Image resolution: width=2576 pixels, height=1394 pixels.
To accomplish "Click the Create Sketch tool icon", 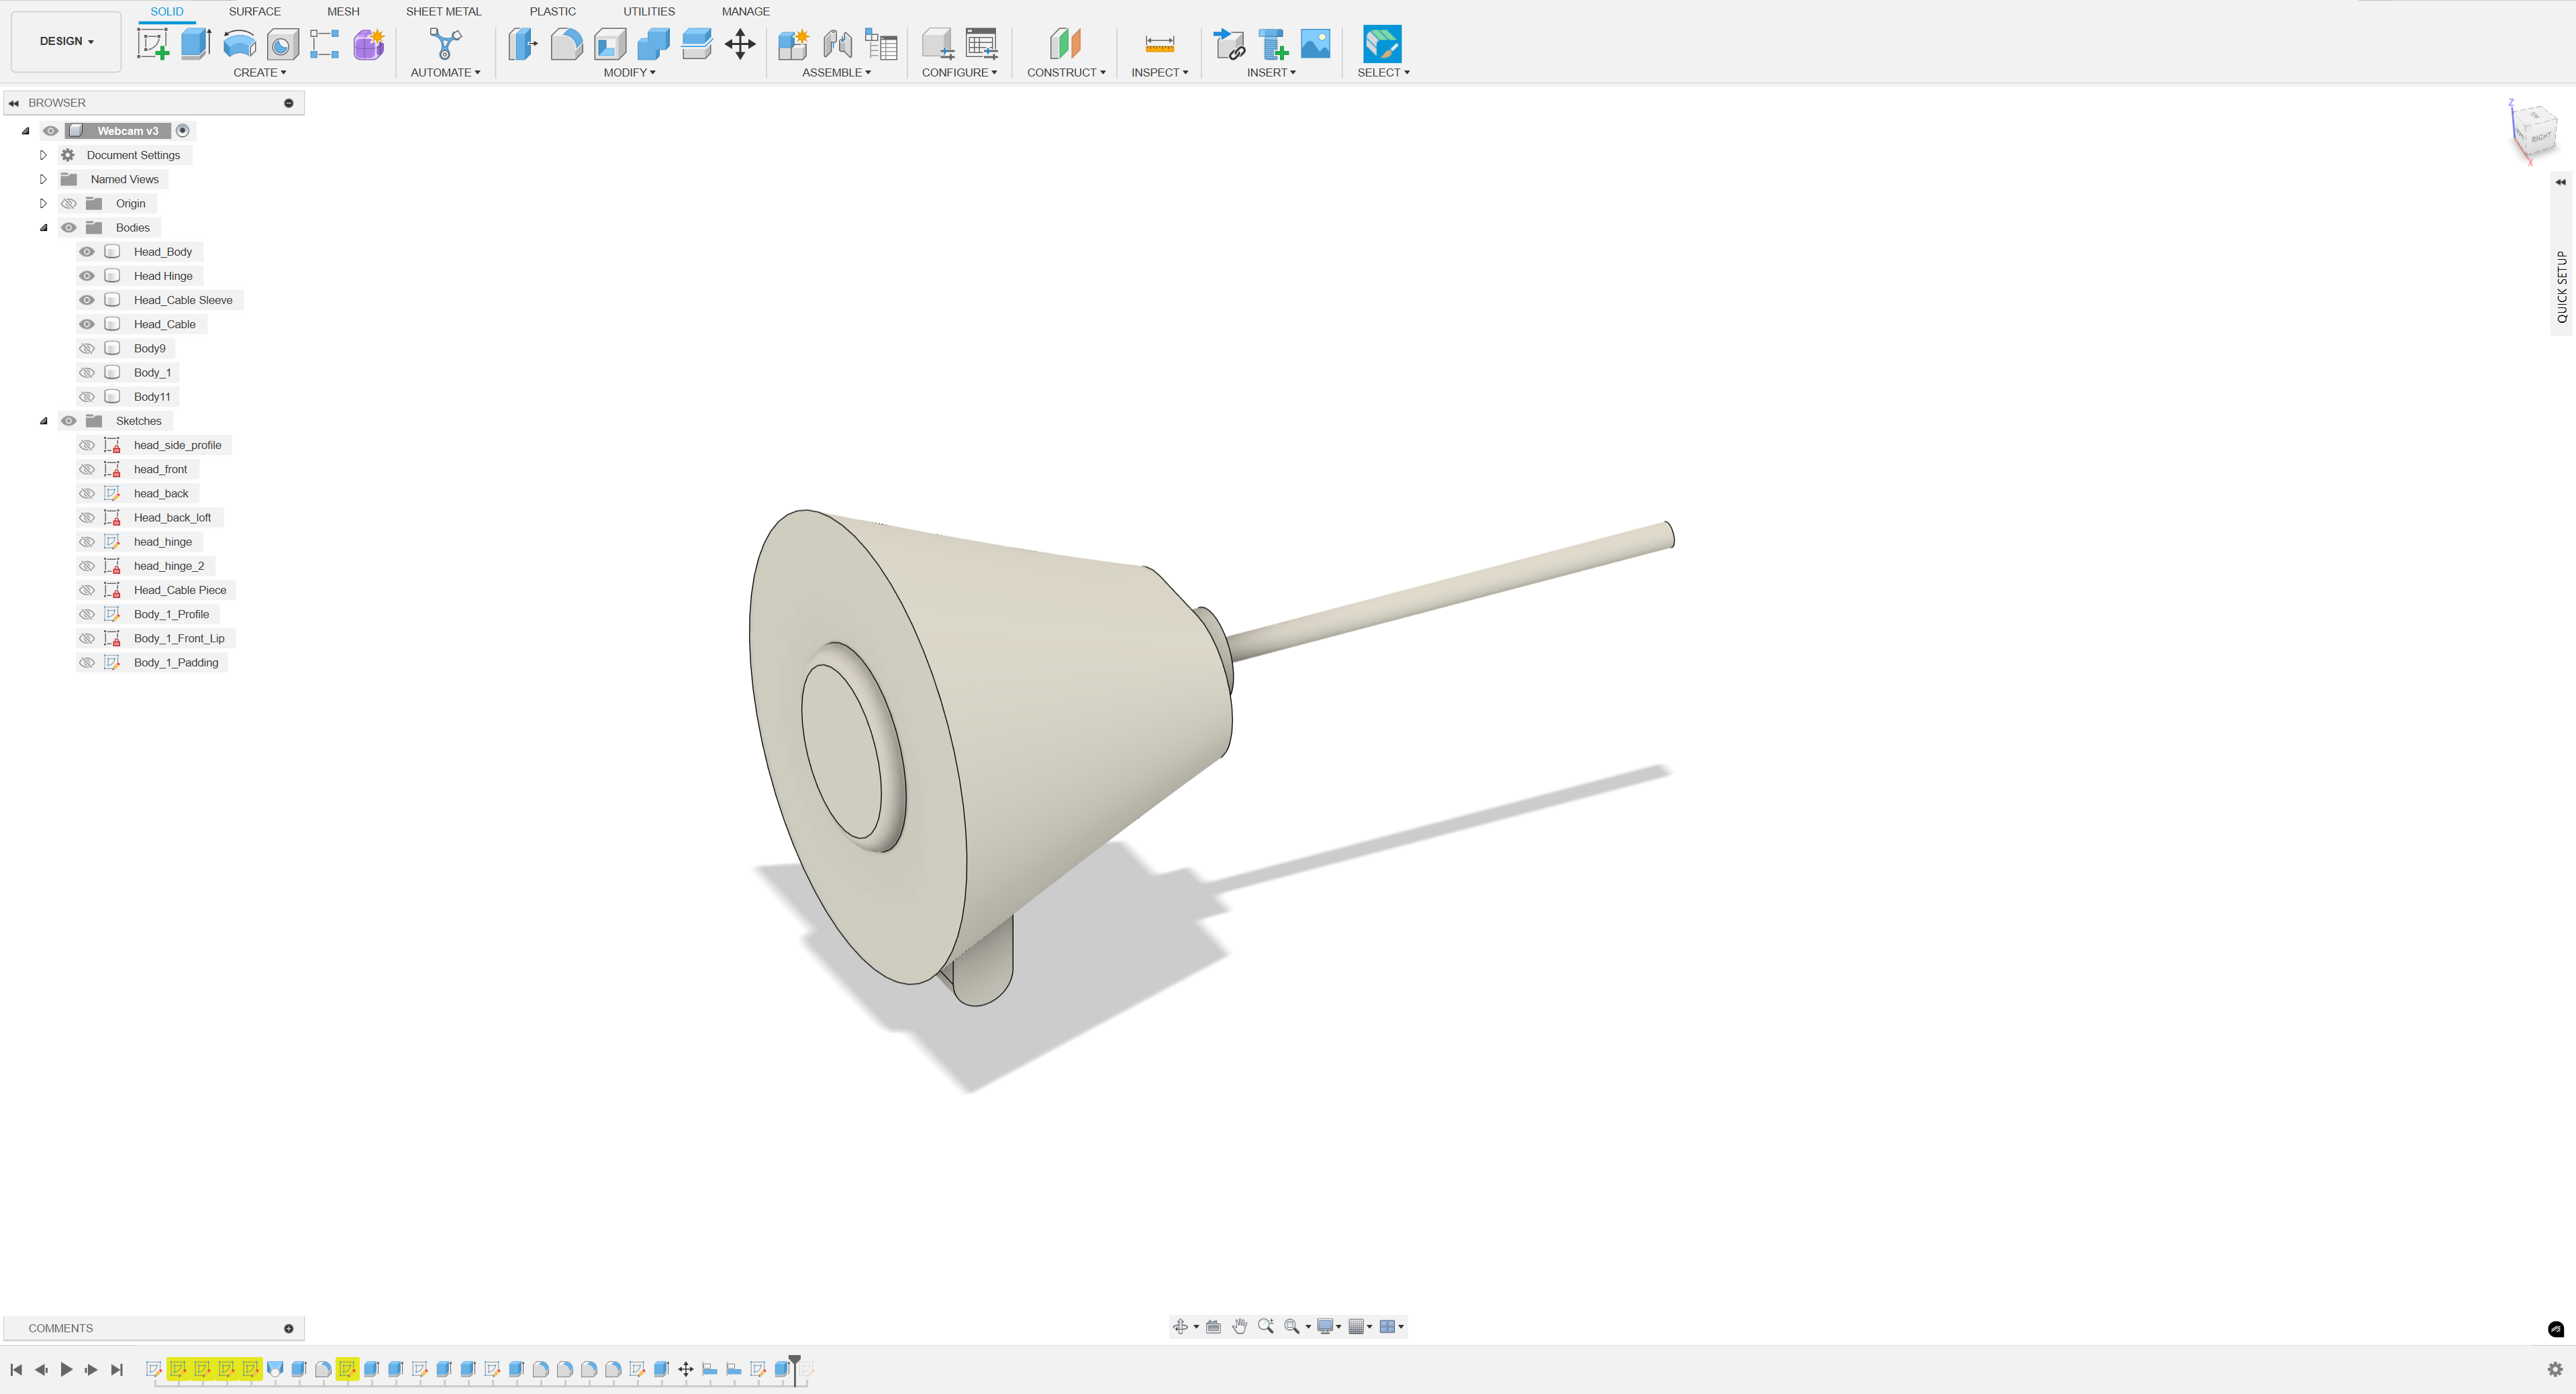I will [152, 44].
